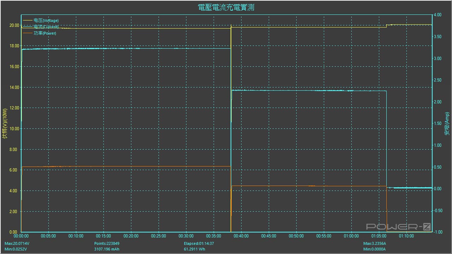Click the 10.00 voltage axis tick label
Viewport: 452px width, 254px height.
[x=14, y=129]
